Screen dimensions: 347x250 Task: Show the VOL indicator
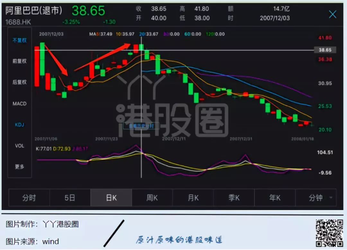tap(20, 146)
